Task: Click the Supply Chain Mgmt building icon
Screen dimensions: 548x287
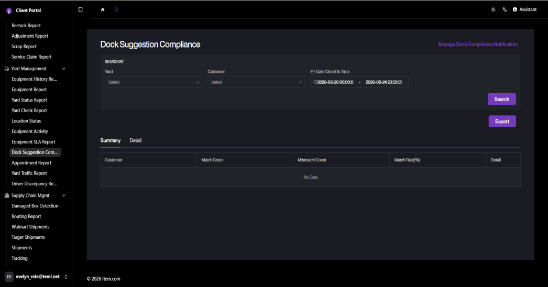Action: (7, 196)
